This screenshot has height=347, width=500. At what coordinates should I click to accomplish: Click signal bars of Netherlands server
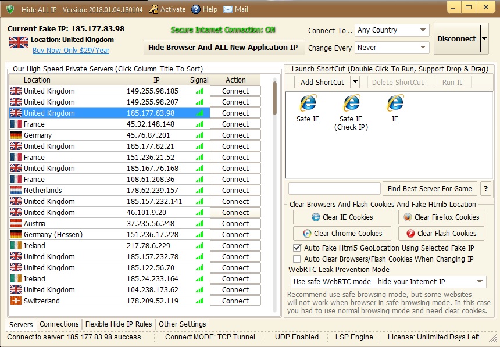[199, 191]
